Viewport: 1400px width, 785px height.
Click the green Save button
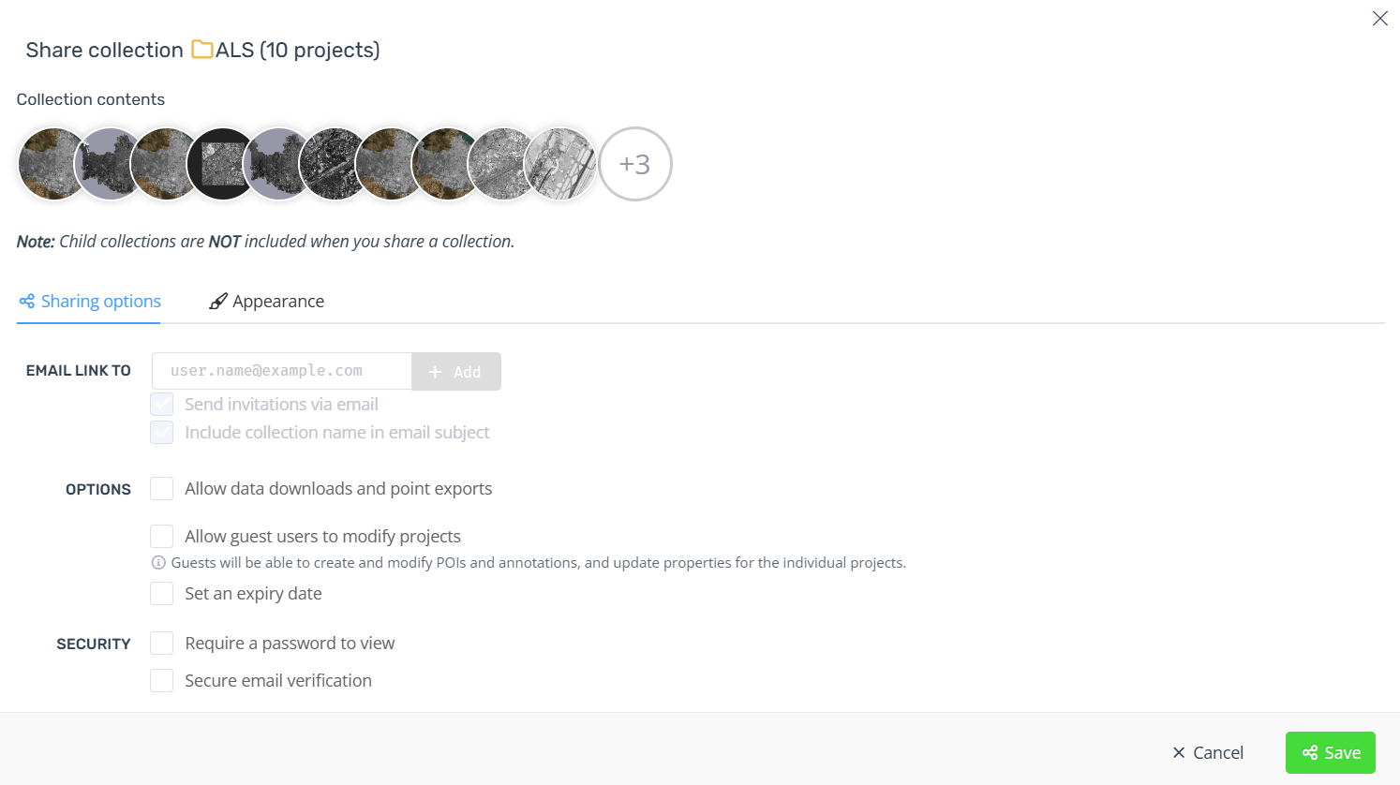1331,753
